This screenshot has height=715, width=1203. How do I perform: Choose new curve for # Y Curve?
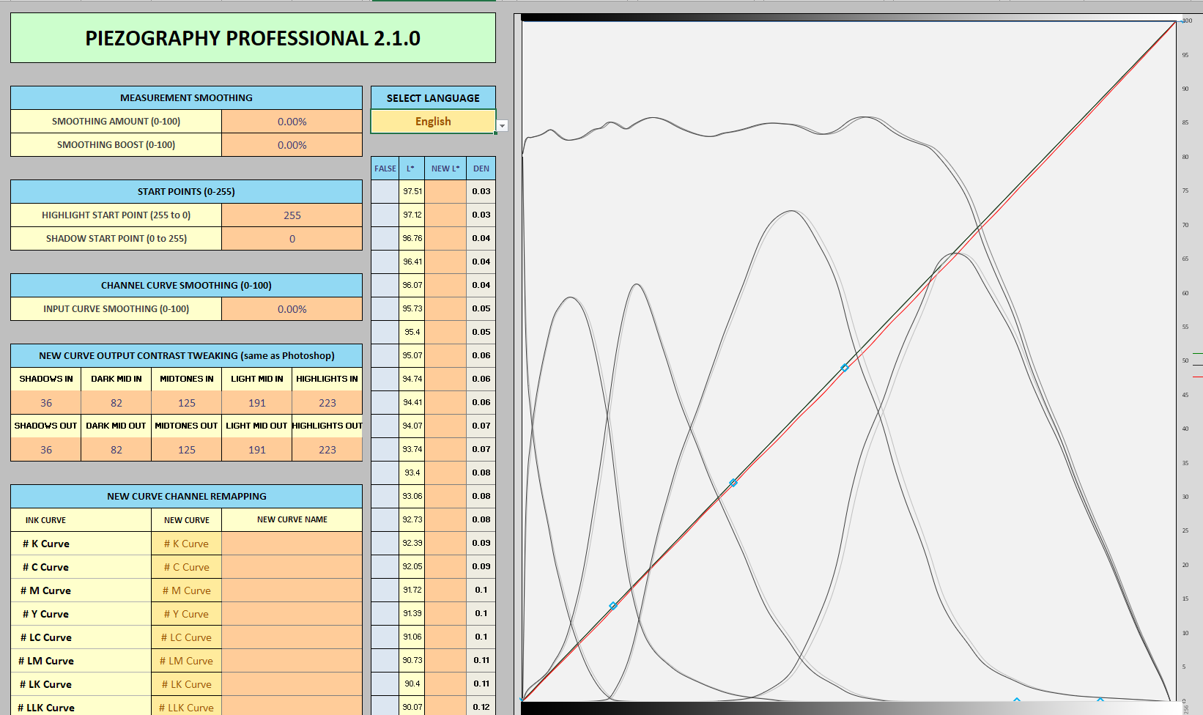[187, 614]
